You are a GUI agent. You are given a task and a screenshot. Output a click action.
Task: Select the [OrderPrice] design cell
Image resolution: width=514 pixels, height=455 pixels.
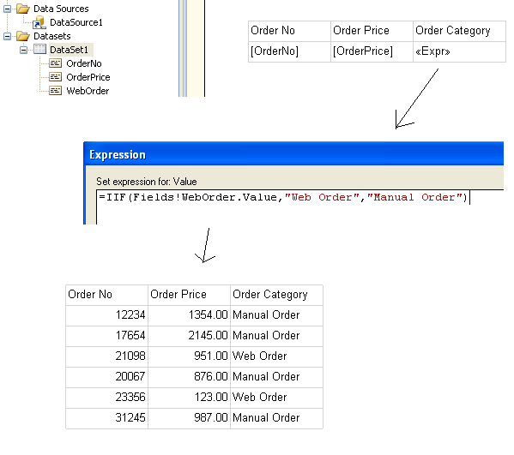click(x=372, y=51)
